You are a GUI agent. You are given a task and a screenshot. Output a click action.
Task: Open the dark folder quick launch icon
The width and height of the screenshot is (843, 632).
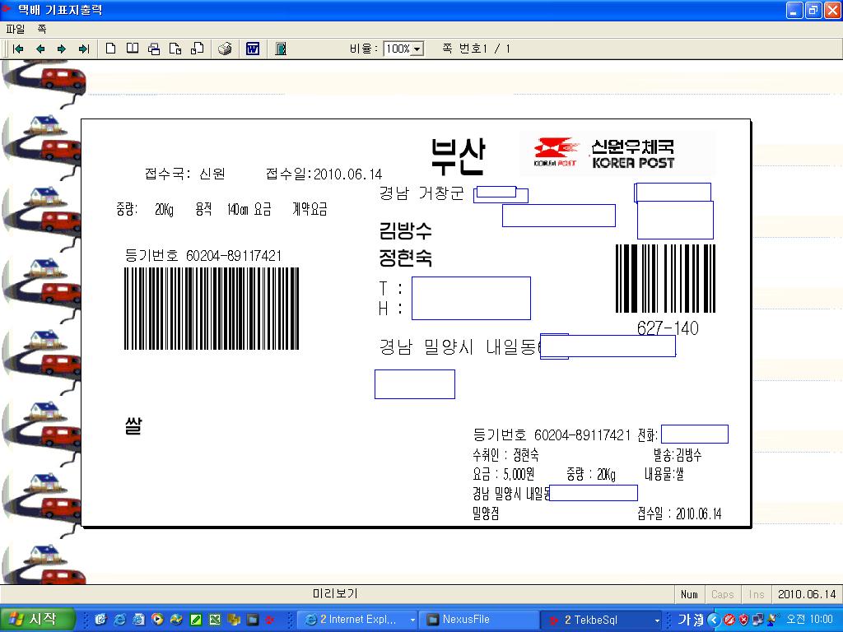click(252, 620)
